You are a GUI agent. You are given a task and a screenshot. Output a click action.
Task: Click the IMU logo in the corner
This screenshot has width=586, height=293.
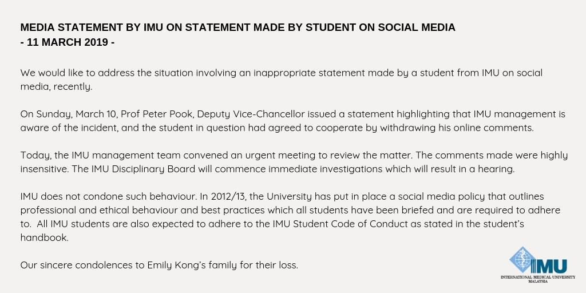(x=538, y=264)
